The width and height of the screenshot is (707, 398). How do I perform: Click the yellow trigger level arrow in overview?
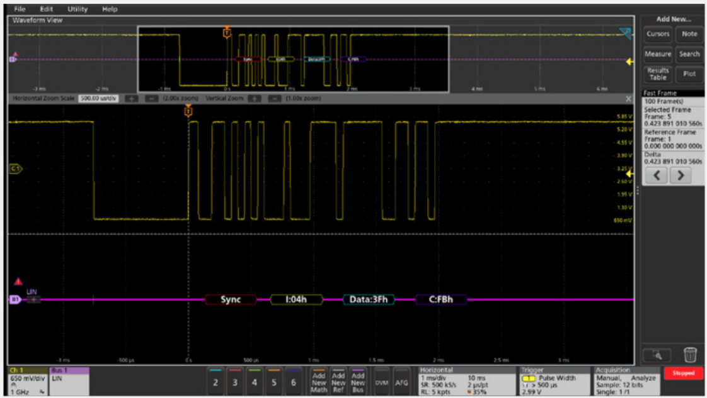point(629,62)
